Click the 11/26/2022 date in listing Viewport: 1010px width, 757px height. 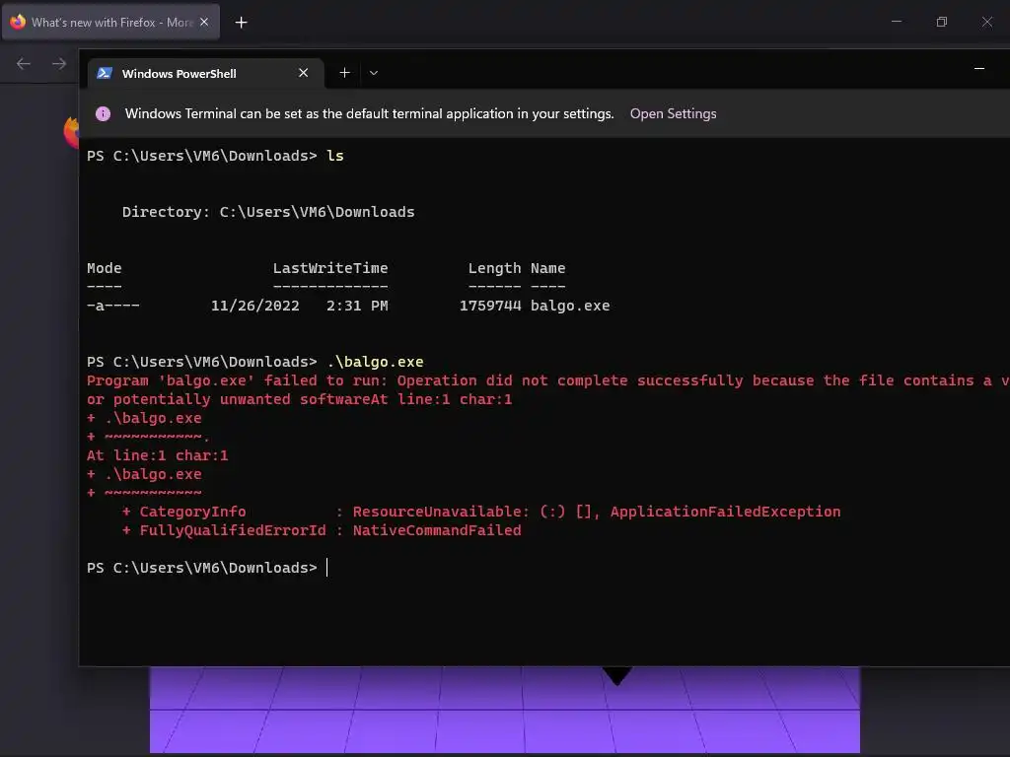click(255, 306)
